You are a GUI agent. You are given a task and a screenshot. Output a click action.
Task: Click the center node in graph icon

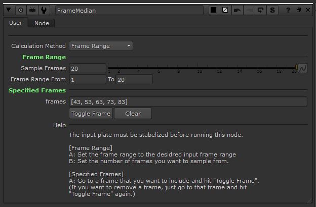pyautogui.click(x=21, y=10)
